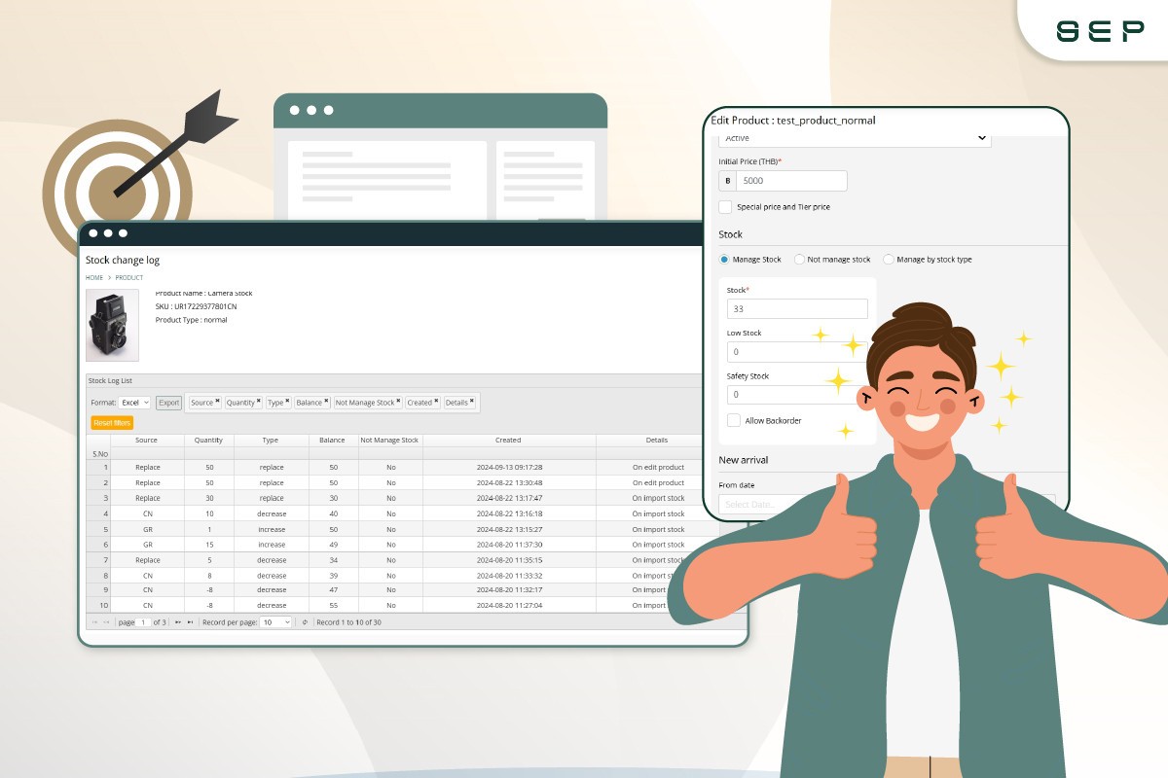Click timestamp 2024-08-22 13:15:27
This screenshot has height=778, width=1168.
pos(509,530)
